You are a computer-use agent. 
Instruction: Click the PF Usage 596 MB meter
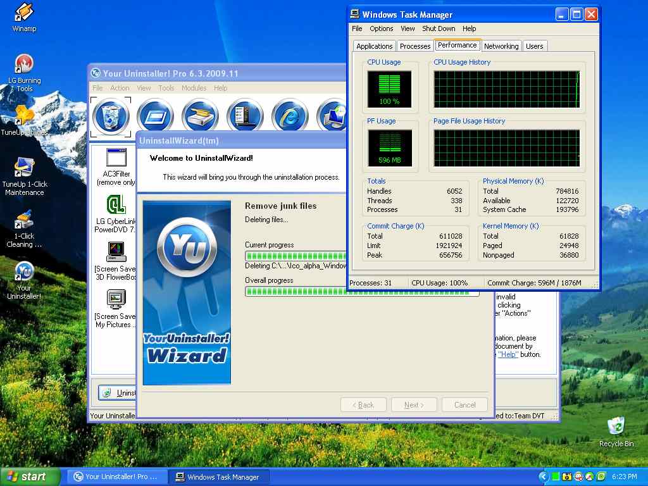click(389, 148)
